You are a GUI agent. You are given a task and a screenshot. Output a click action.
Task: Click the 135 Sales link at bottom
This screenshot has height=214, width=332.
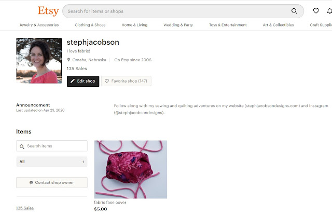25,208
